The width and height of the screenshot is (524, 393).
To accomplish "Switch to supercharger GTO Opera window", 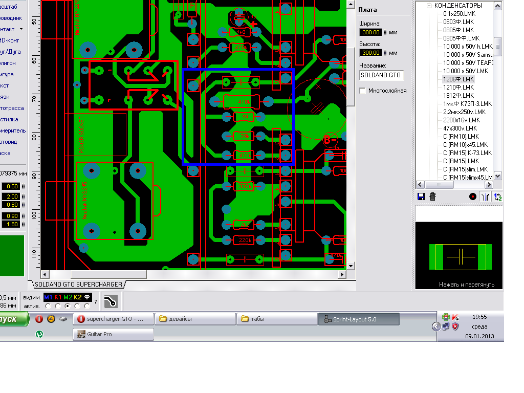I will 114,319.
